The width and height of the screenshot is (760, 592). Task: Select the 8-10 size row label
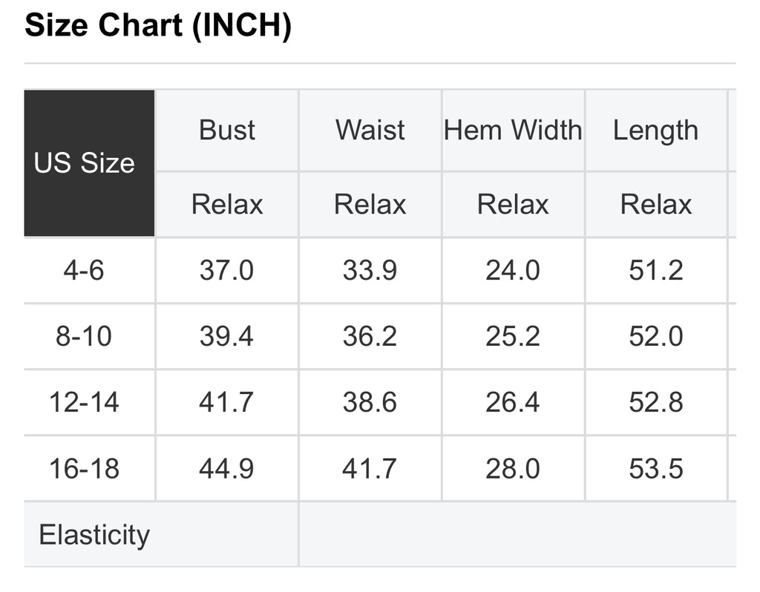click(x=84, y=336)
